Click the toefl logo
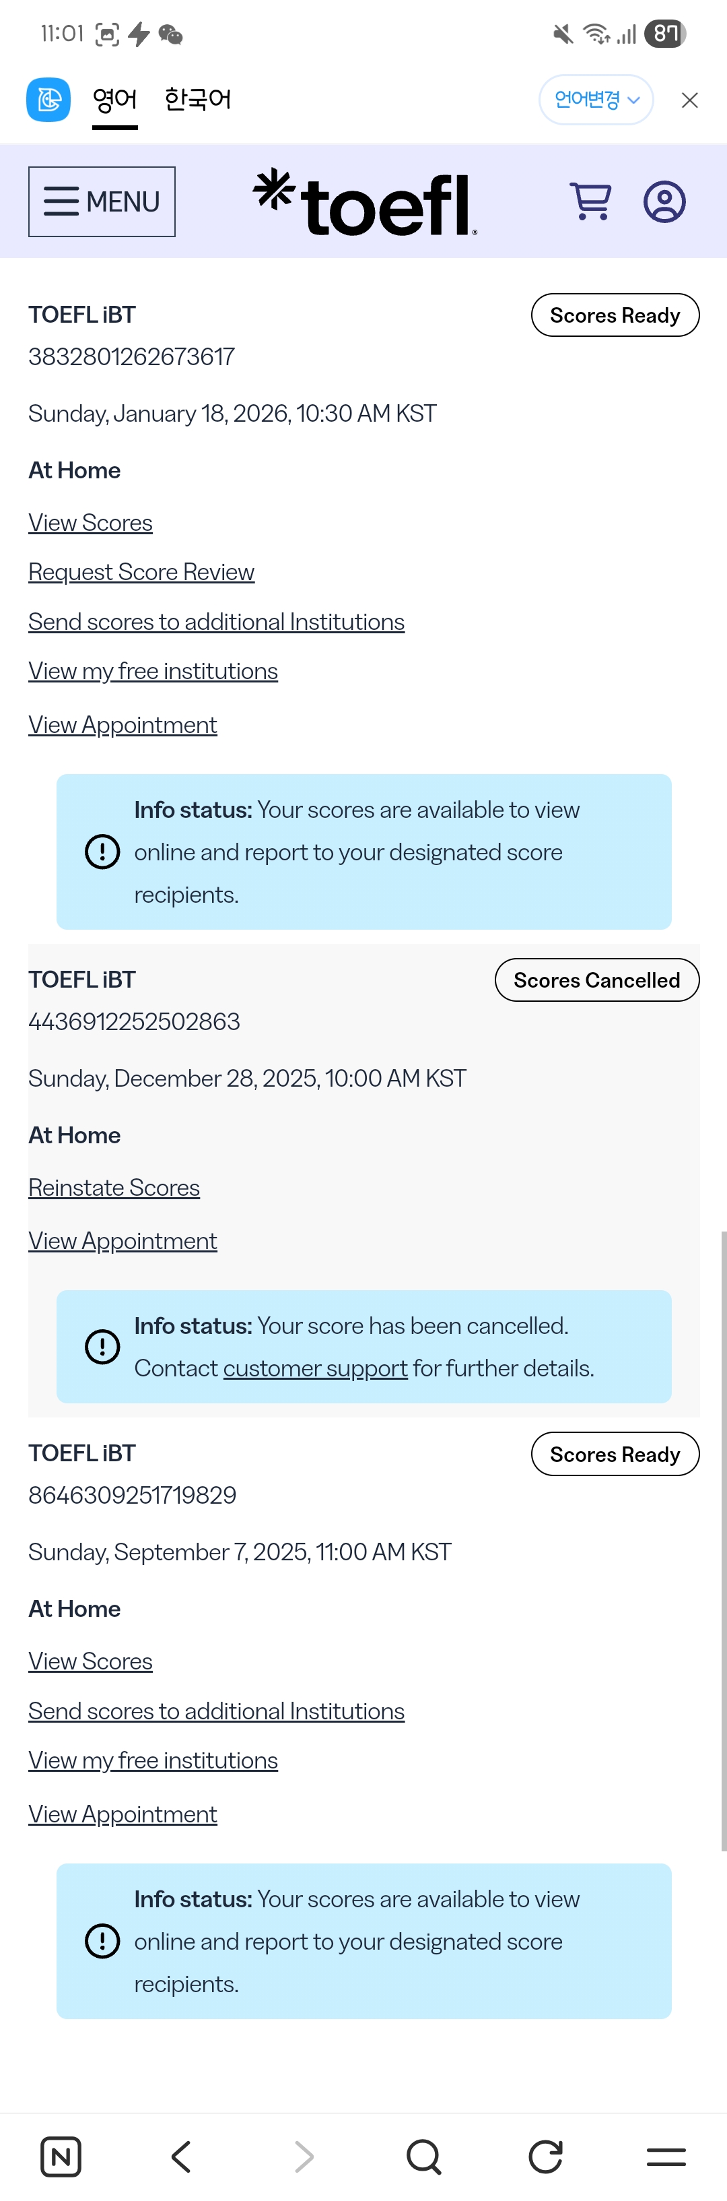 (x=364, y=203)
